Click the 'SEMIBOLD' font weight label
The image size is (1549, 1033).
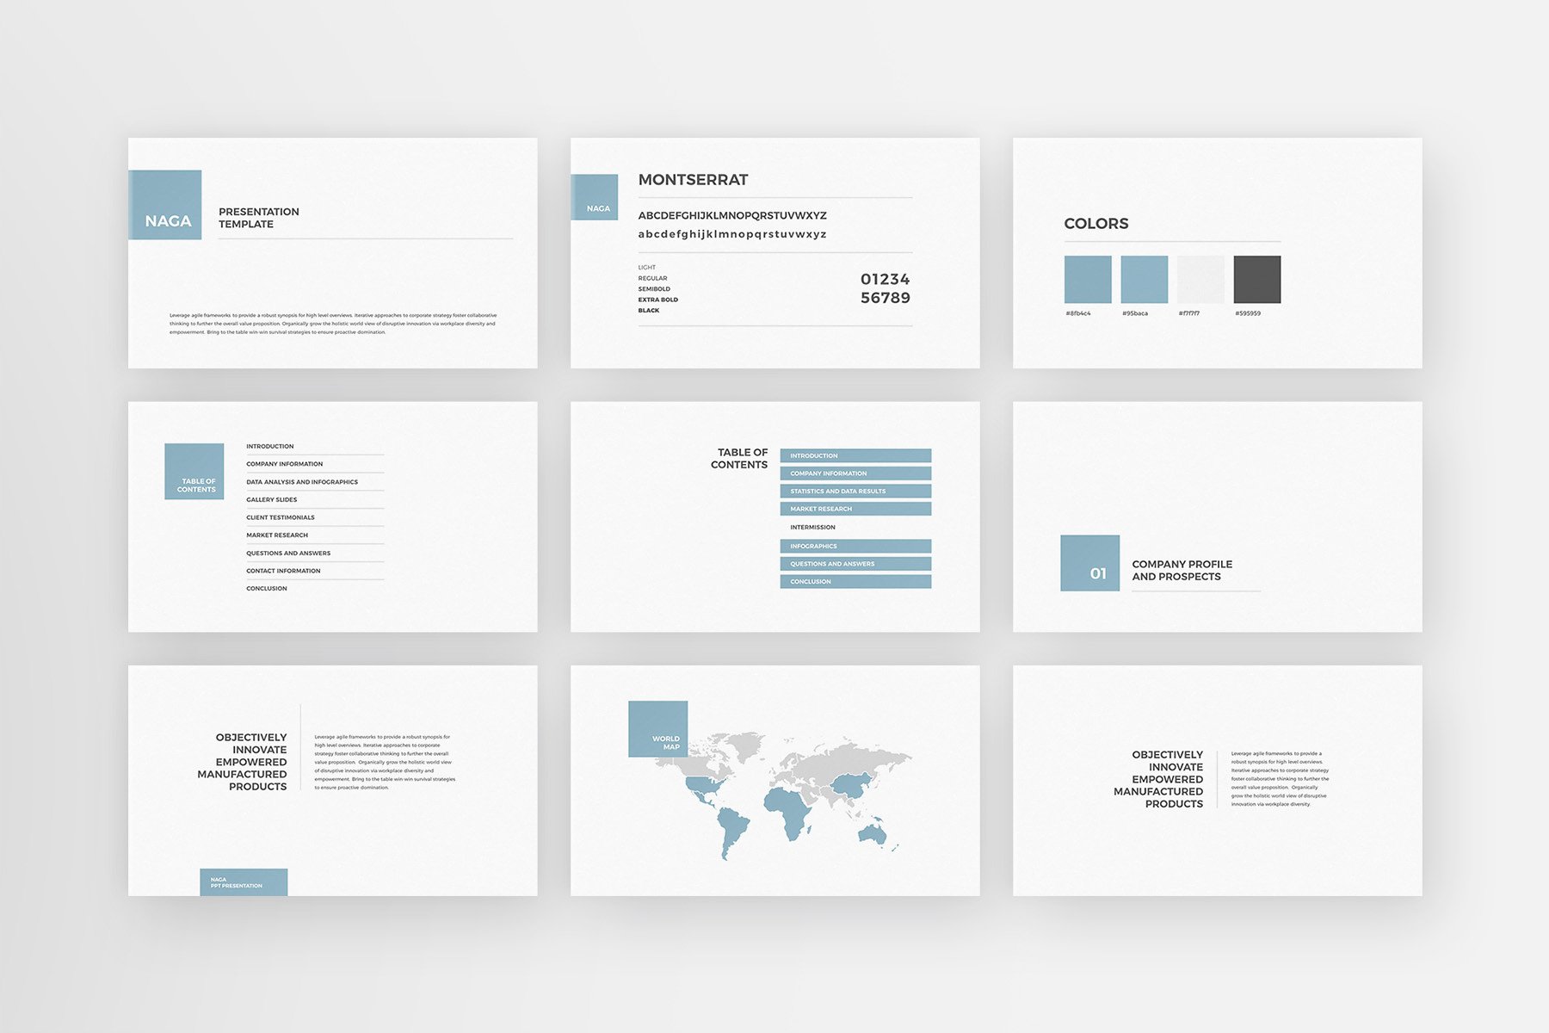pos(654,289)
